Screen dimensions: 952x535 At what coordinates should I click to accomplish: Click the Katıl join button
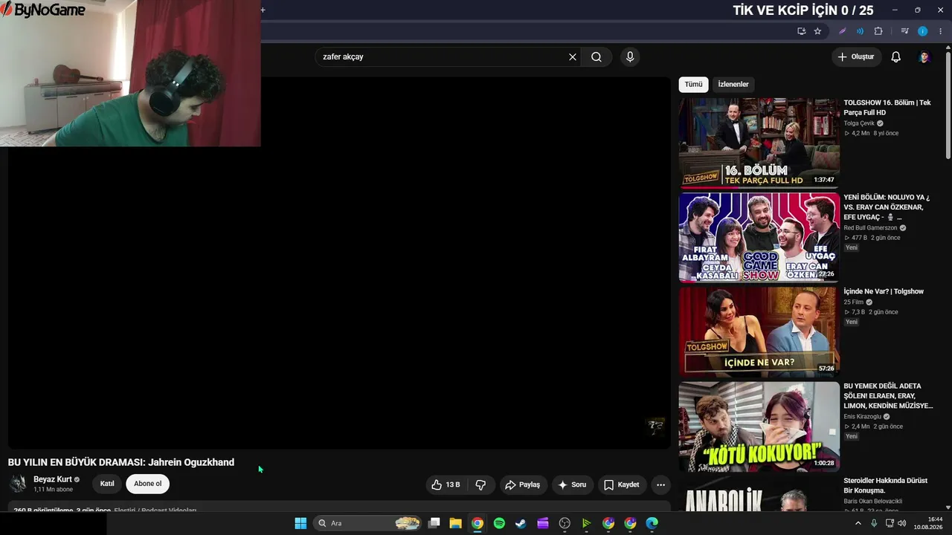(107, 484)
